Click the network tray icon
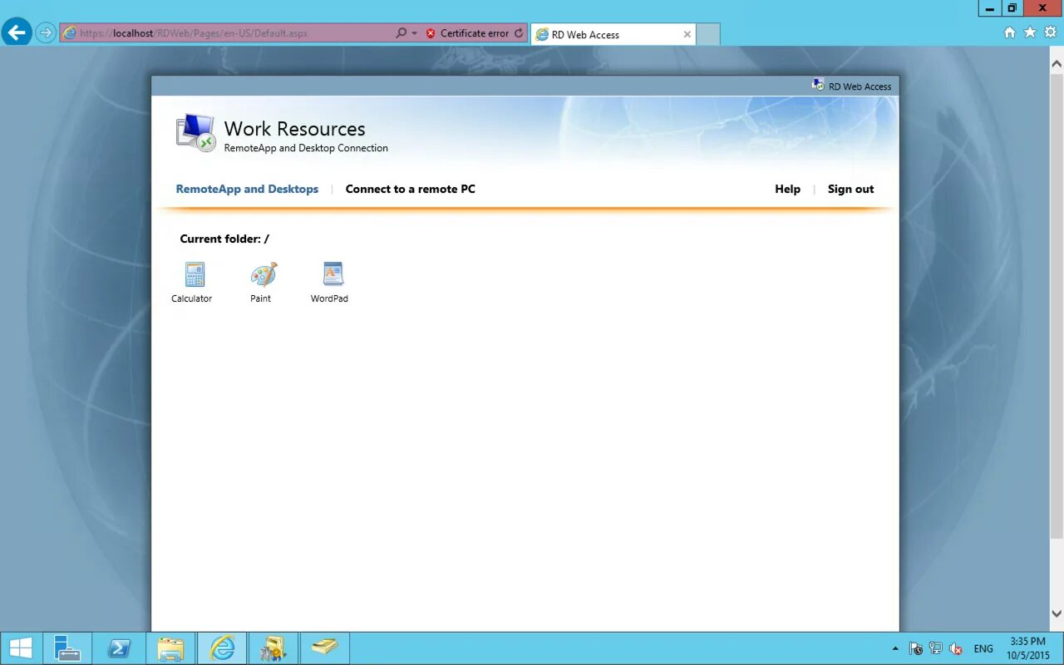This screenshot has height=665, width=1064. click(x=936, y=648)
